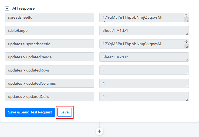
Task: Click the Save button
Action: tap(64, 112)
